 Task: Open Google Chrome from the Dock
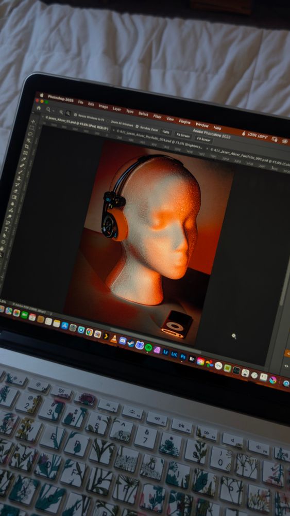click(89, 331)
